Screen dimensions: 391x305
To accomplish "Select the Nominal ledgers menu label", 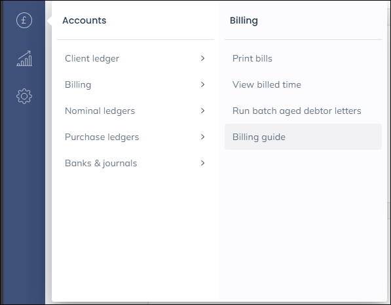I will coord(100,111).
